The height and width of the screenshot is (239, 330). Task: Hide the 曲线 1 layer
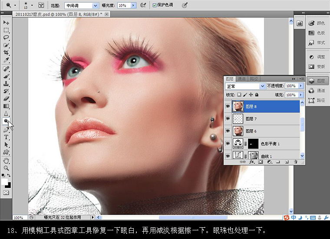[228, 156]
